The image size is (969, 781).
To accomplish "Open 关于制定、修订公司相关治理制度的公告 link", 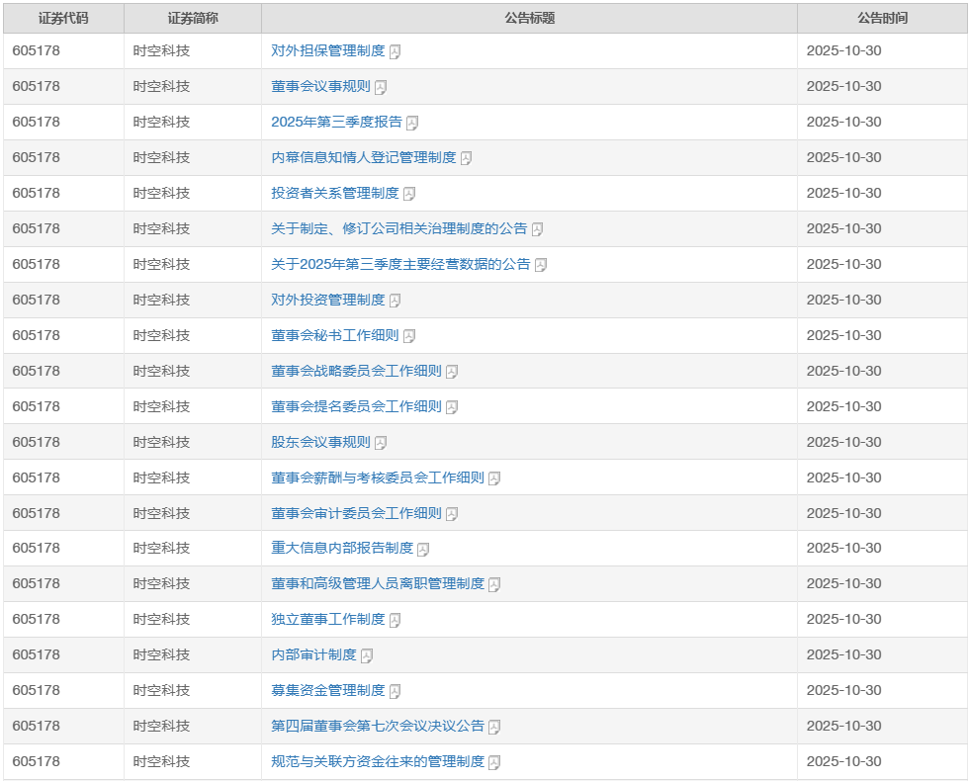I will pos(398,228).
